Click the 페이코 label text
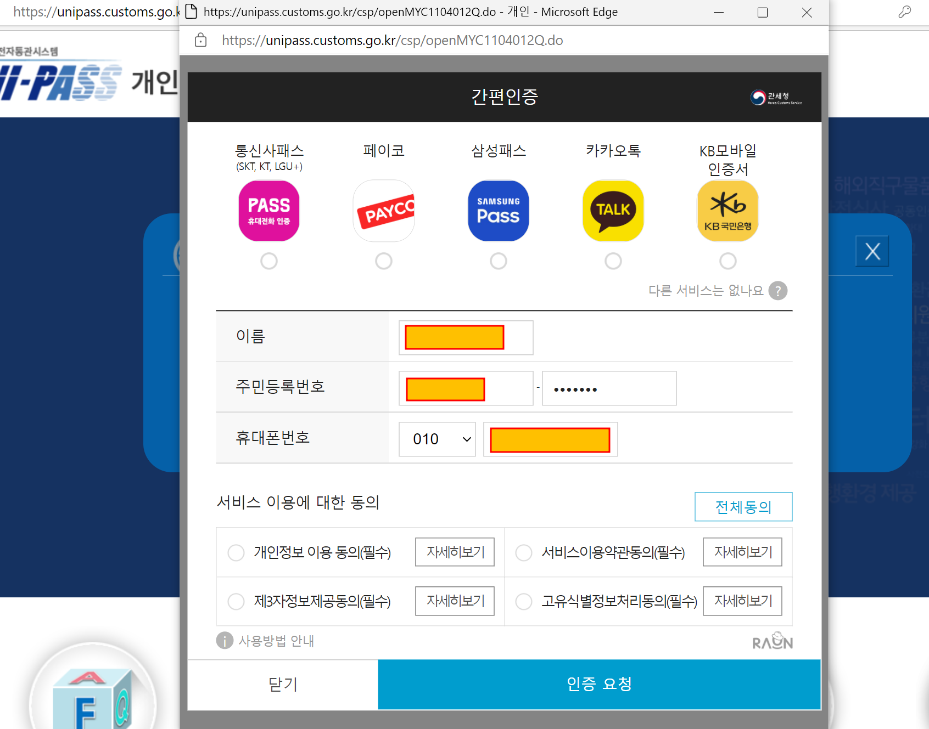 pyautogui.click(x=384, y=151)
